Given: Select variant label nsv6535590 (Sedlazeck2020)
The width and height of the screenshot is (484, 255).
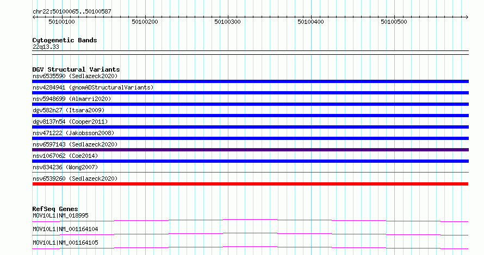Looking at the screenshot, I should coord(75,76).
